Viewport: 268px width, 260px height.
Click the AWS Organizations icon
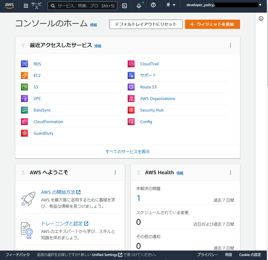(x=131, y=98)
